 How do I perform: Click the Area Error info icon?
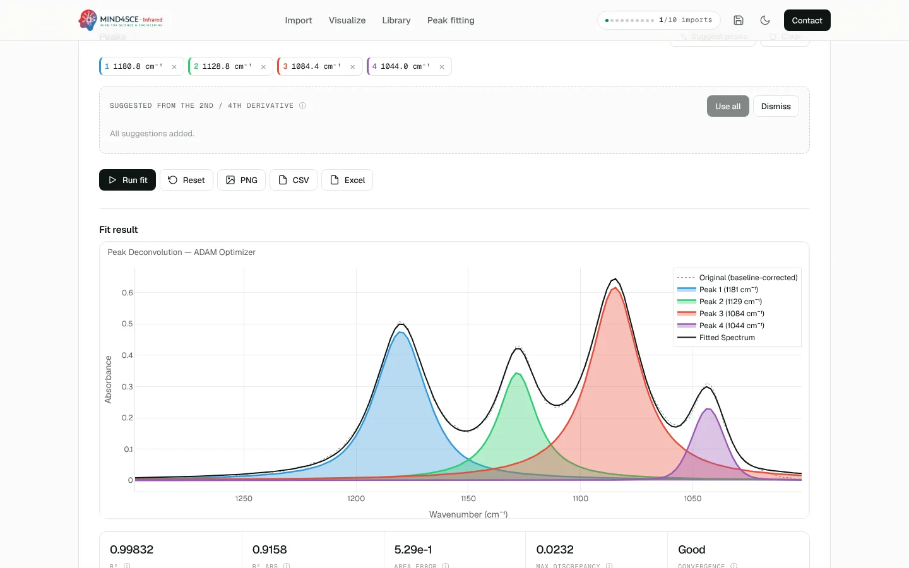(x=446, y=565)
